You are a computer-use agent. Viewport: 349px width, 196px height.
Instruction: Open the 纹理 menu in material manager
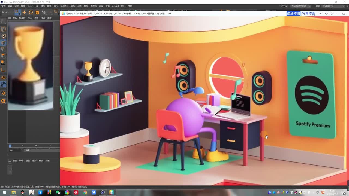tap(47, 161)
